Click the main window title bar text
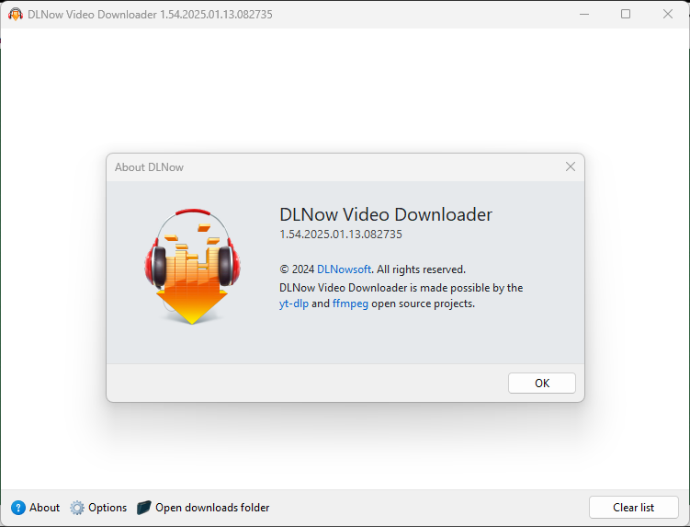This screenshot has width=690, height=527. tap(150, 15)
